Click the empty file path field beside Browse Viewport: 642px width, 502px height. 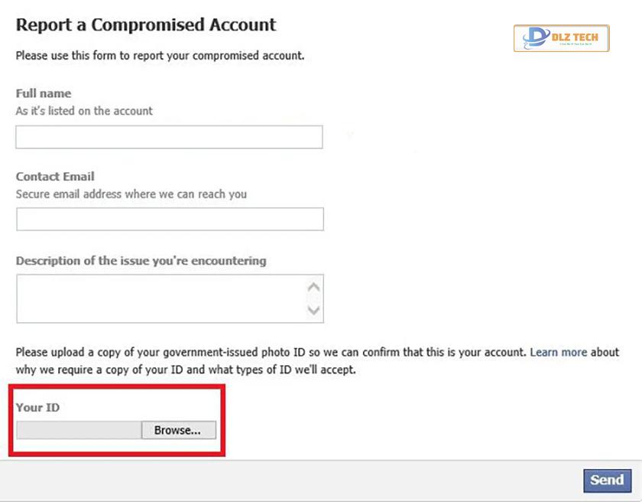[x=79, y=430]
